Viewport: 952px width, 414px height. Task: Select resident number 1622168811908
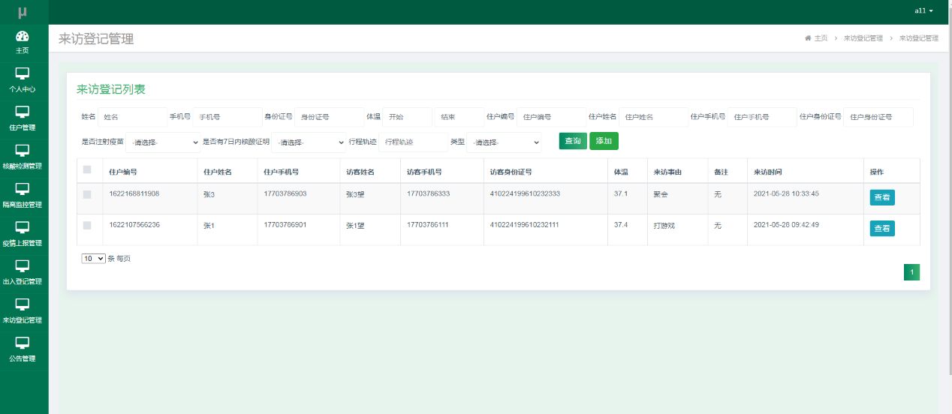coord(134,193)
